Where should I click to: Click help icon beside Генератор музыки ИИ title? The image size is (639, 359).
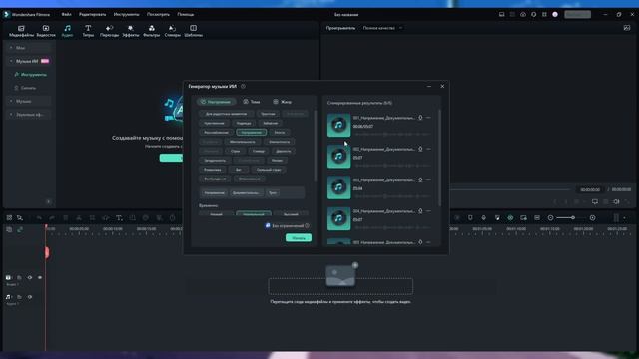[243, 87]
